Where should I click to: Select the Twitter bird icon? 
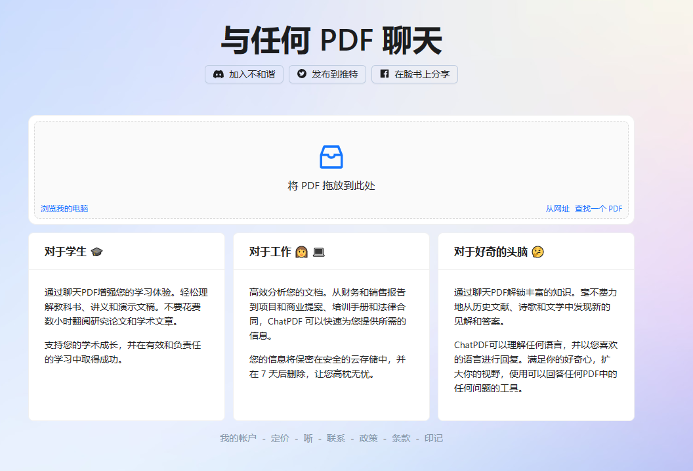[301, 74]
